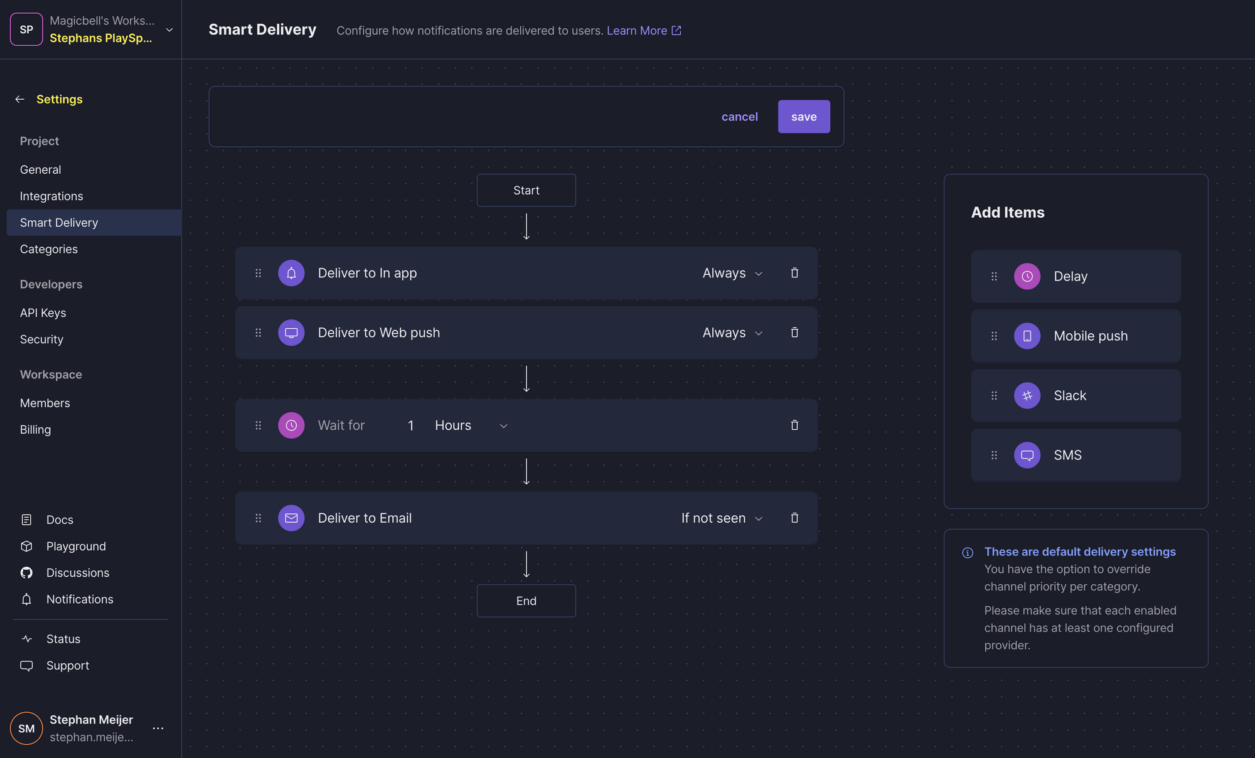Expand the Email If not seen dropdown

tap(722, 518)
